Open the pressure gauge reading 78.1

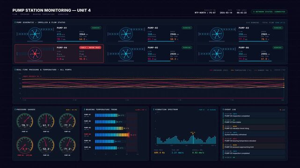click(25, 122)
